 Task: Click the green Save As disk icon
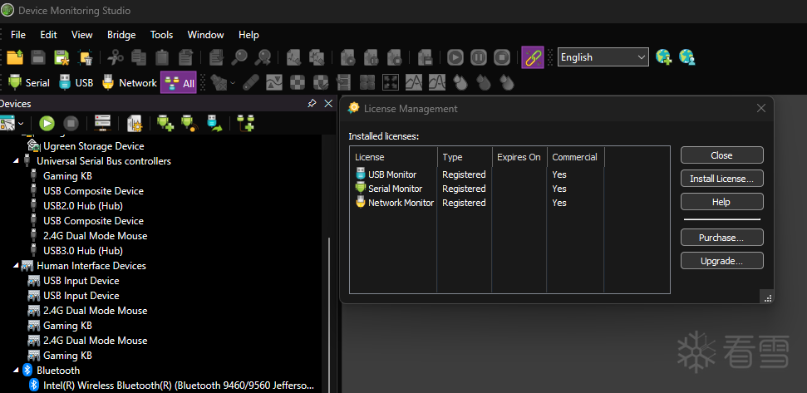coord(62,57)
